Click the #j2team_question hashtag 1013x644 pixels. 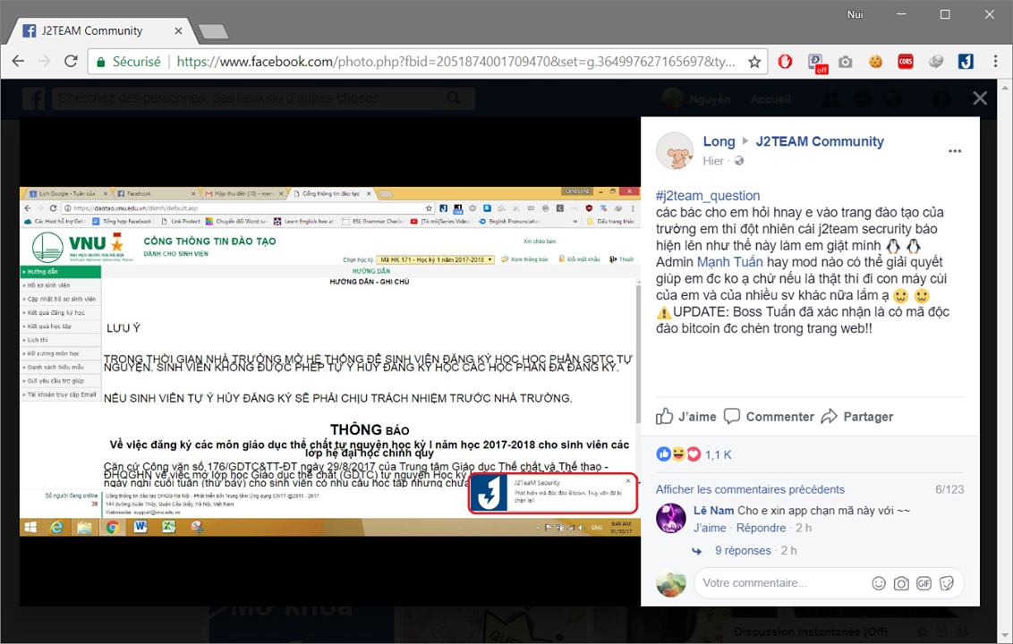708,196
